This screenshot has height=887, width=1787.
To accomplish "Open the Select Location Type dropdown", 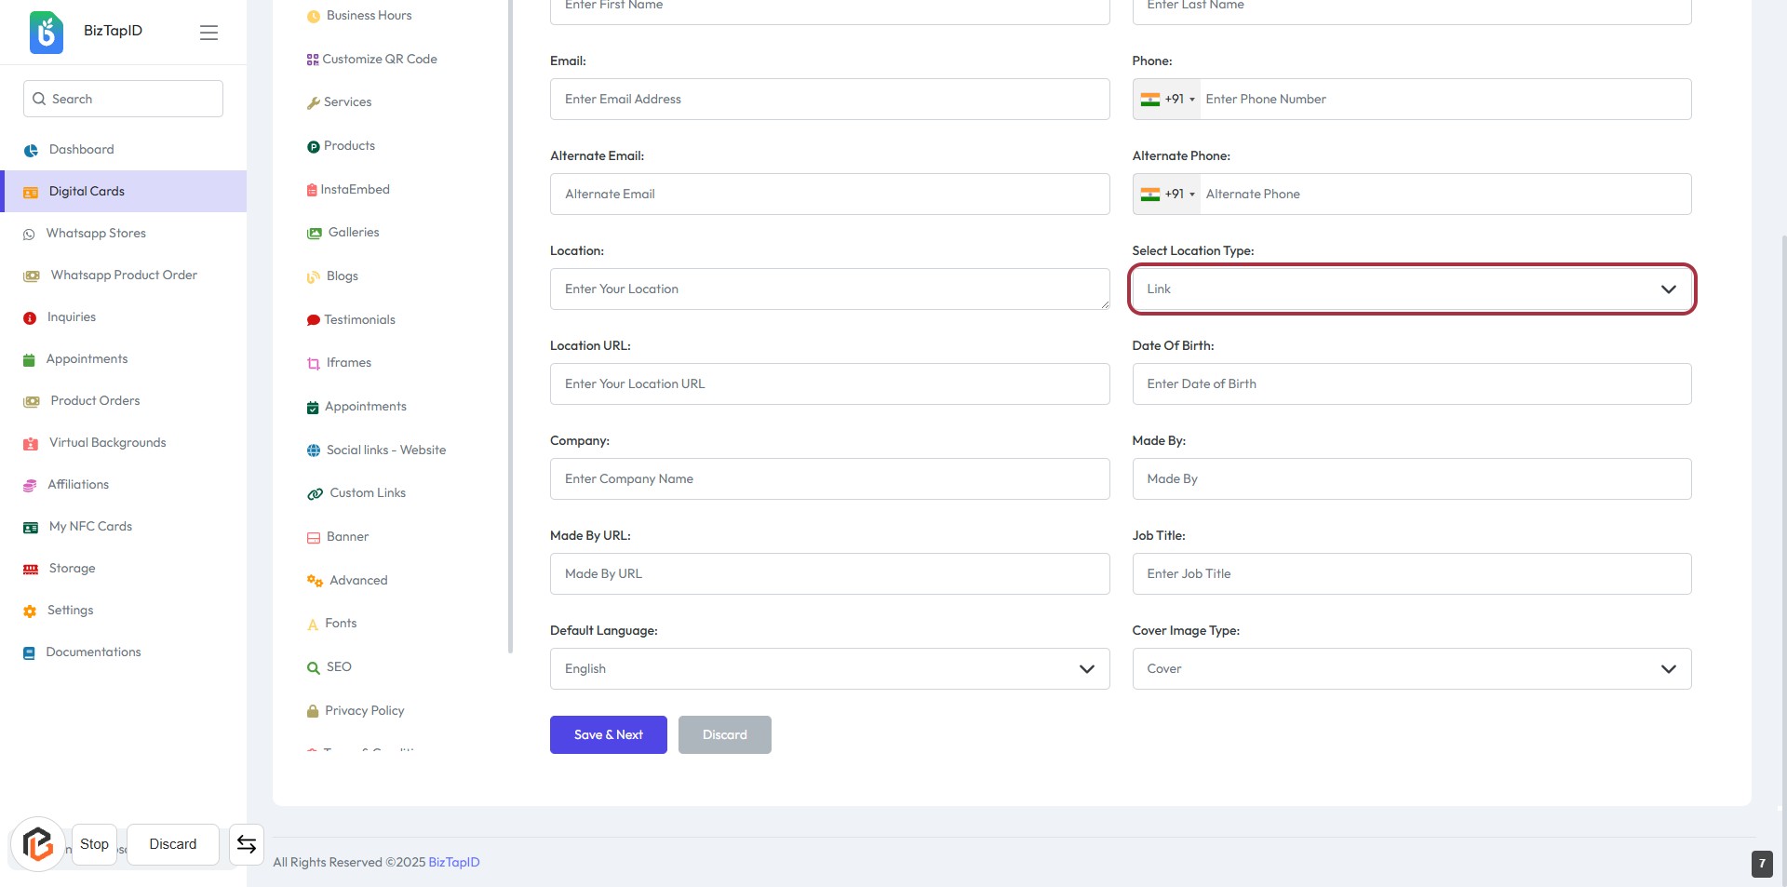I will point(1411,289).
